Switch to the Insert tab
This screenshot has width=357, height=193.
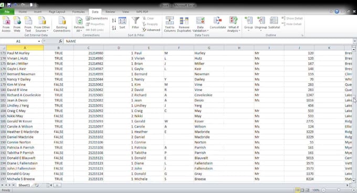click(38, 12)
